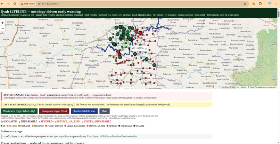Open the OpenStreetMap contributors link

tap(263, 87)
